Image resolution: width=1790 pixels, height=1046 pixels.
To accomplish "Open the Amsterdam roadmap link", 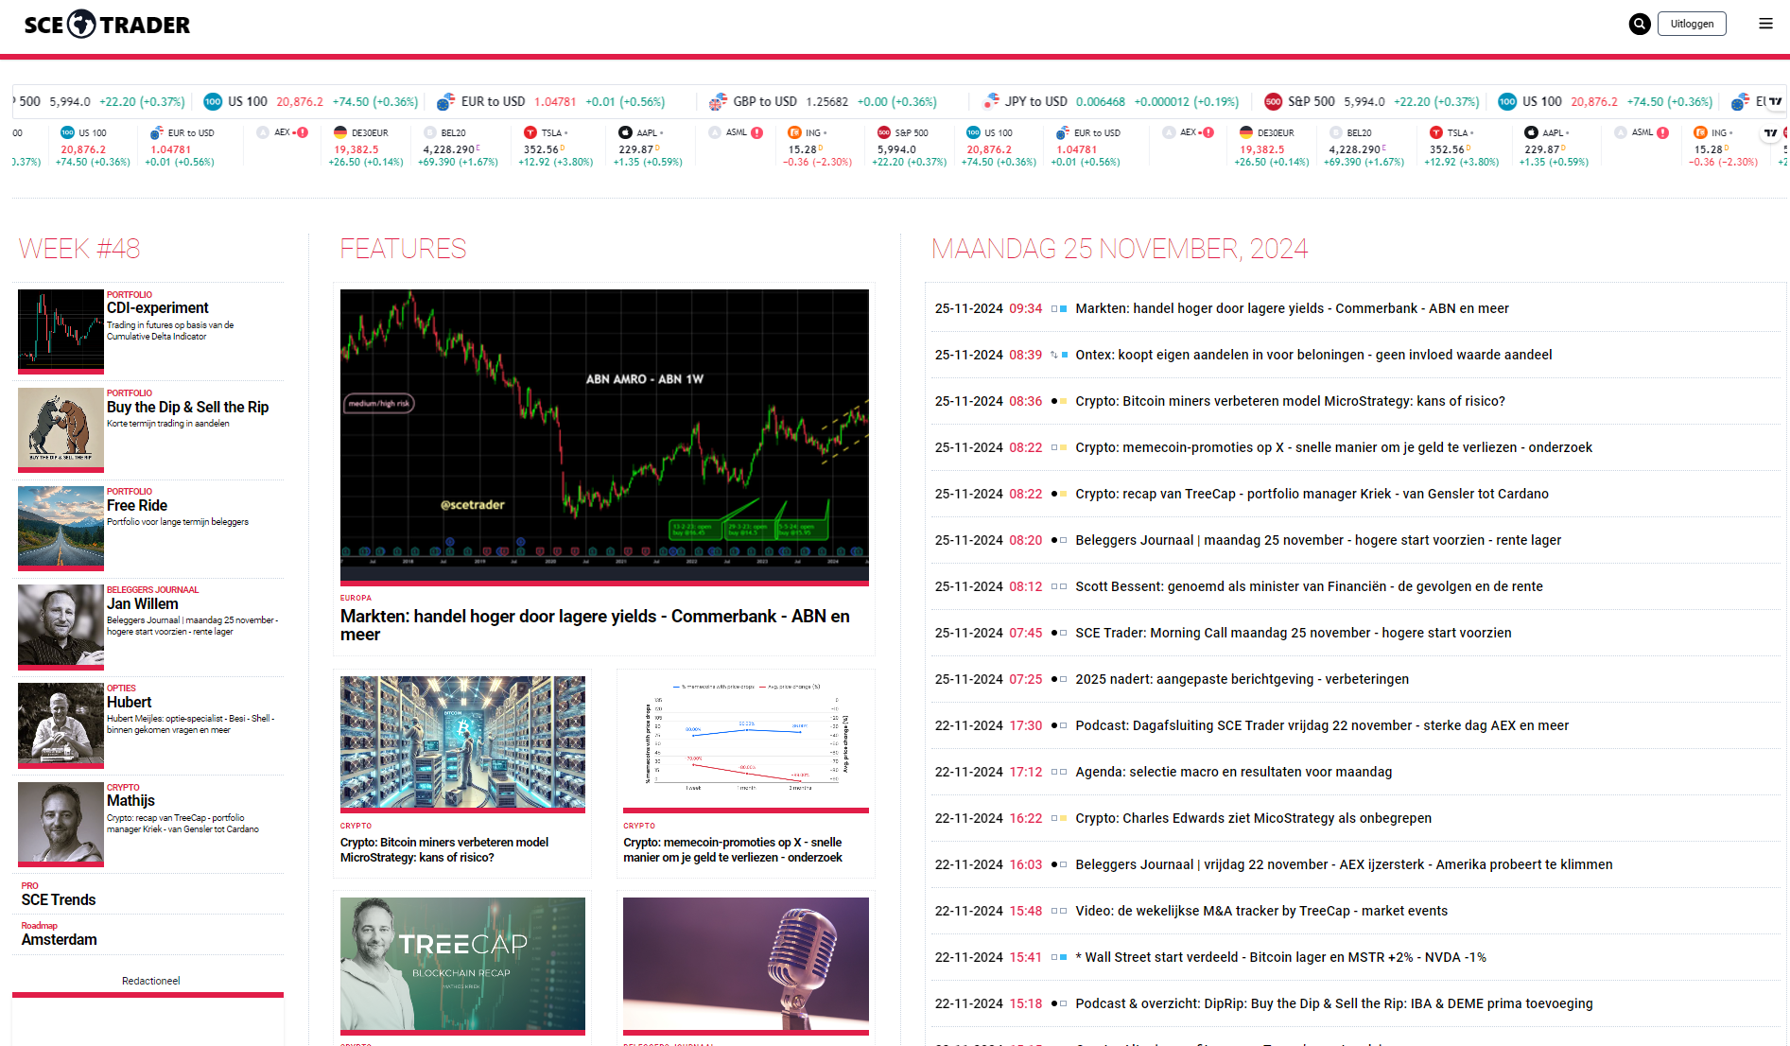I will click(60, 939).
